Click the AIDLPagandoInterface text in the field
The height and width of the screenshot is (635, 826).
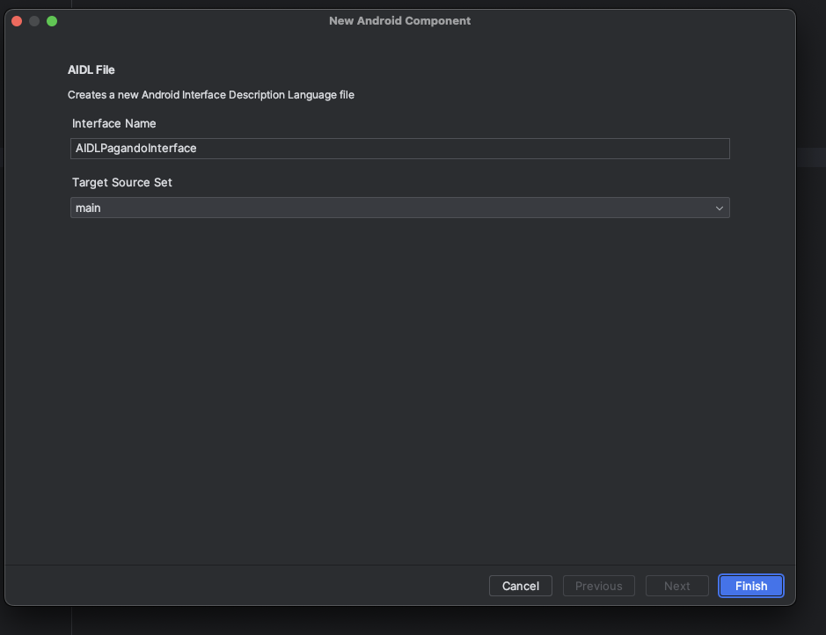coord(136,149)
